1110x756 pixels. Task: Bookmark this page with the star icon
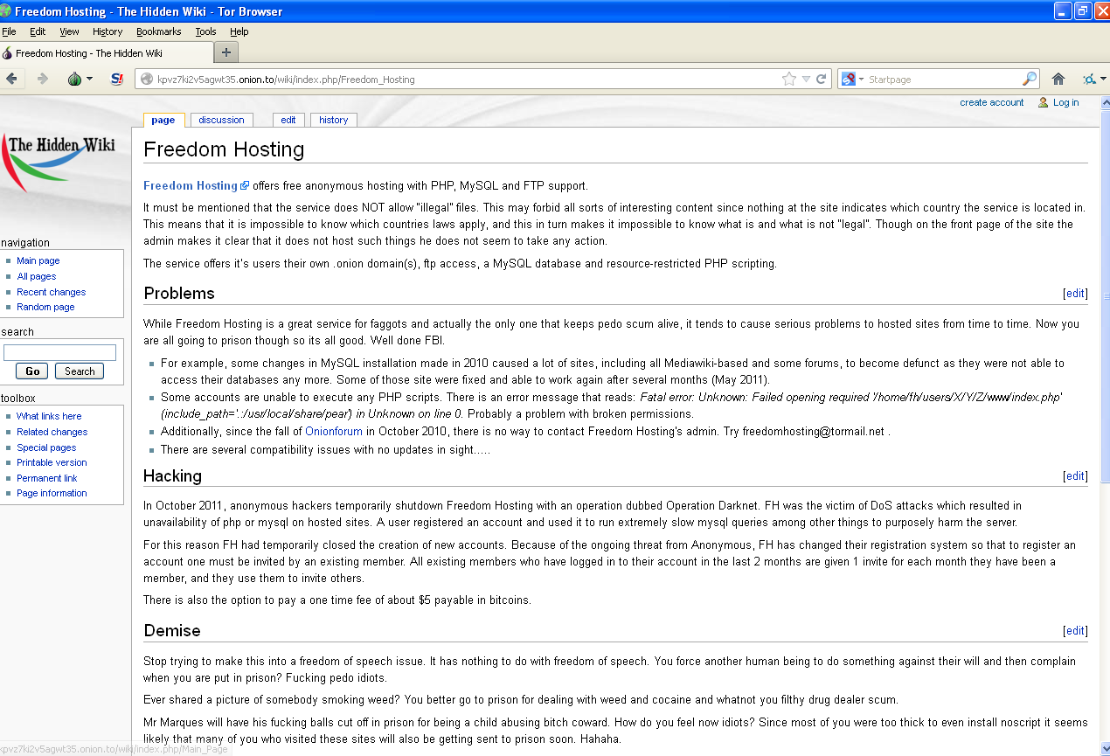(789, 79)
